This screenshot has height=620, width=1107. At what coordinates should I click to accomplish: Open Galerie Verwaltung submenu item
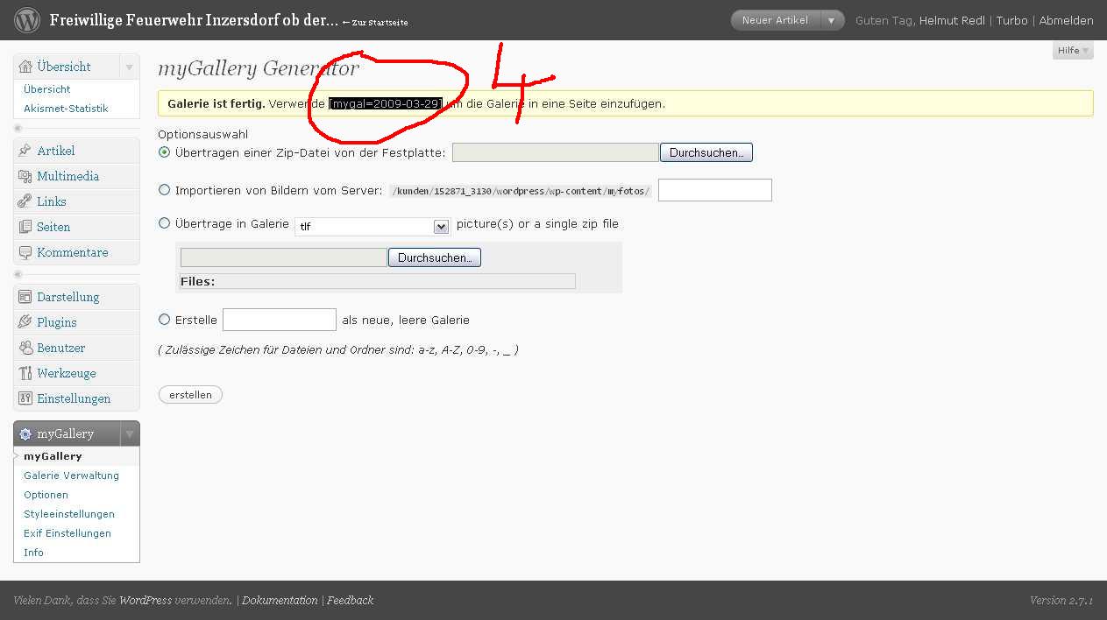[x=71, y=476]
